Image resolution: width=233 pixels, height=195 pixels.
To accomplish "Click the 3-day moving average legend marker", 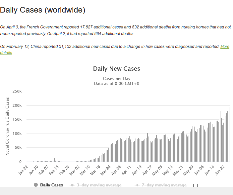I will [72, 185].
